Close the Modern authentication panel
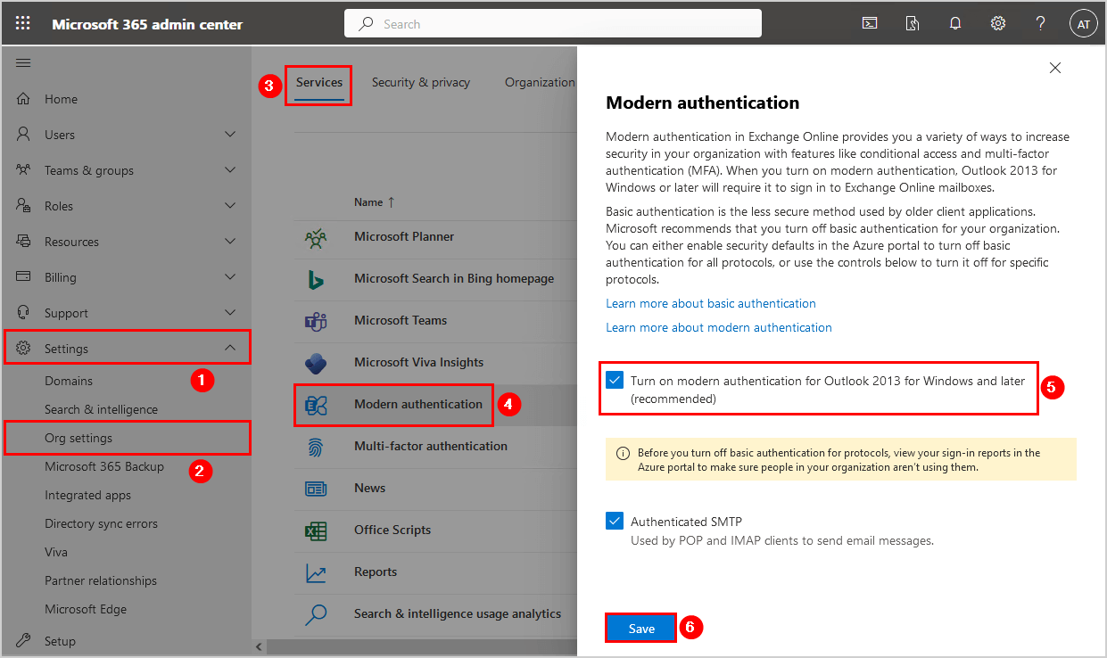This screenshot has width=1107, height=658. (x=1055, y=68)
